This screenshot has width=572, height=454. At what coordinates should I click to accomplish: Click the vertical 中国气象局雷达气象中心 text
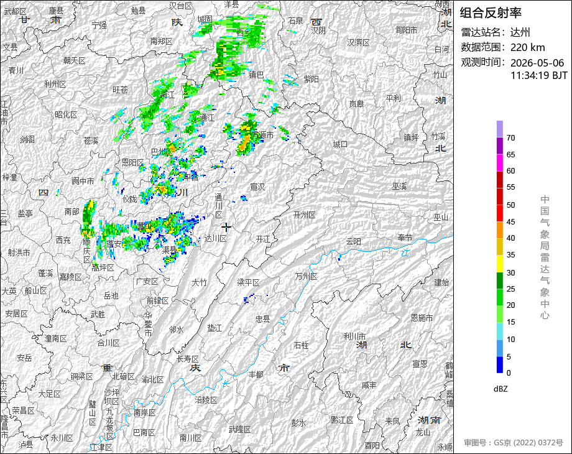[x=545, y=257]
